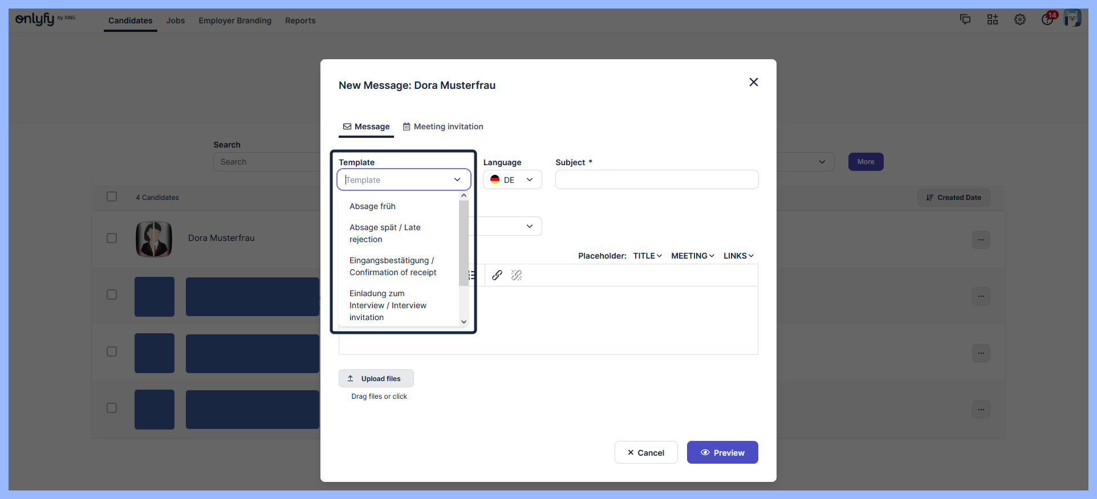Open notifications icon with badge 14
The image size is (1097, 499).
point(1048,19)
